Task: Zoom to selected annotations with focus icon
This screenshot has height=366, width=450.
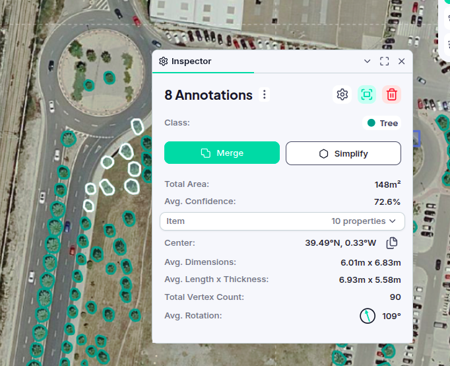Action: 367,94
